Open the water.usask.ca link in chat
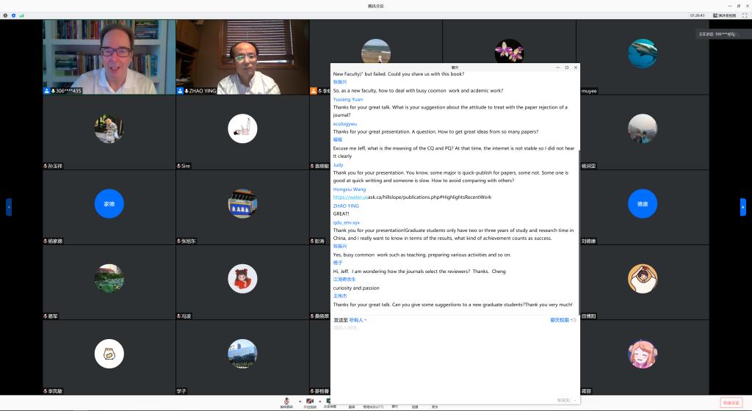Viewport: 752px width, 411px height. pyautogui.click(x=412, y=197)
